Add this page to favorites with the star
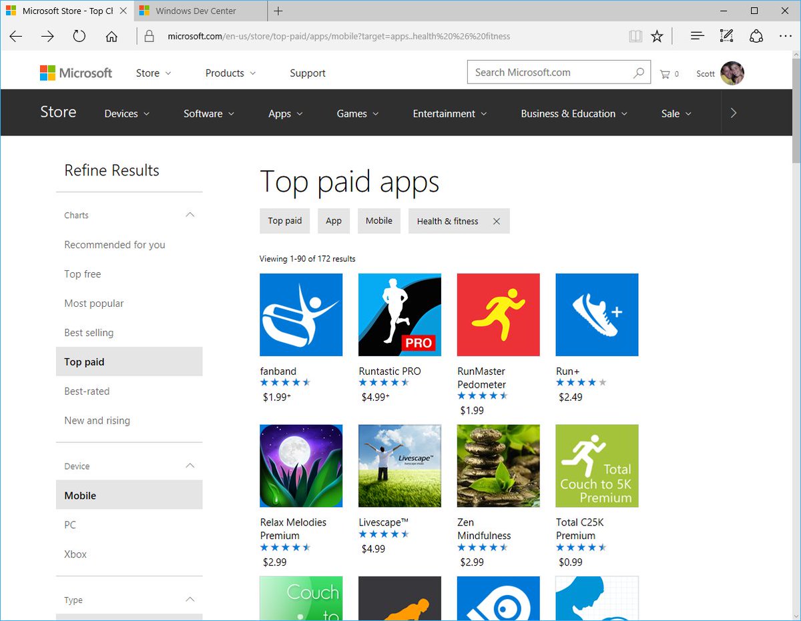 pyautogui.click(x=657, y=37)
